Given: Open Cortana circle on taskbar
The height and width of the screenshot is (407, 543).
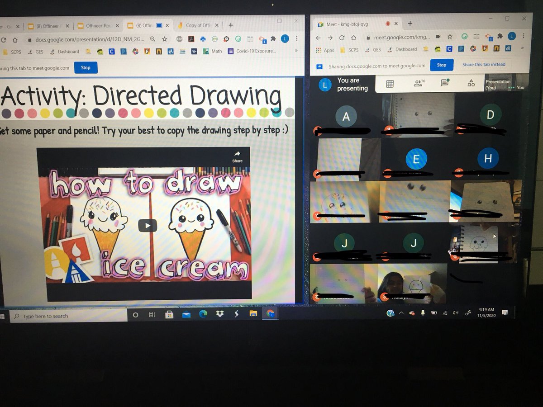Looking at the screenshot, I should pyautogui.click(x=135, y=315).
